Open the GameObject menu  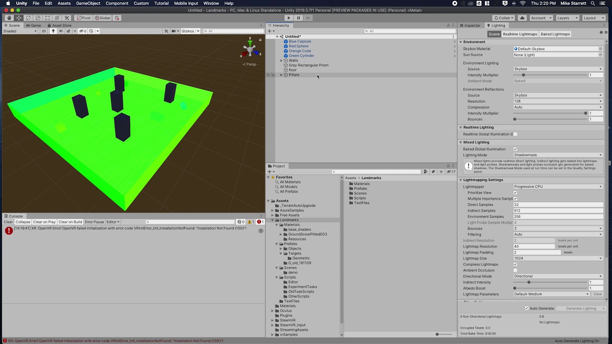[88, 3]
